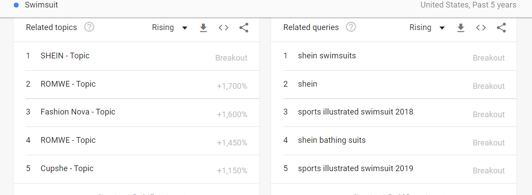Open the Fashion Nova - Topic entry

pos(136,113)
